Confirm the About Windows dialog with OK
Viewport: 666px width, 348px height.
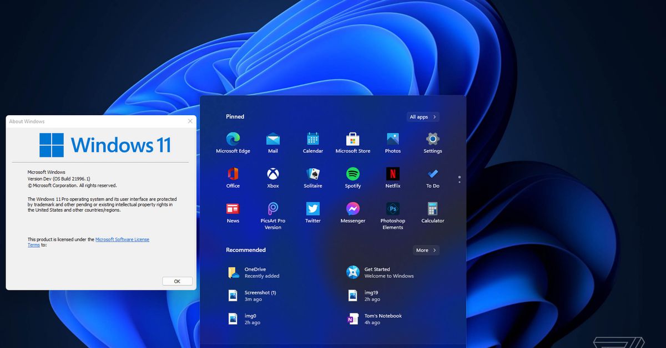coord(177,281)
